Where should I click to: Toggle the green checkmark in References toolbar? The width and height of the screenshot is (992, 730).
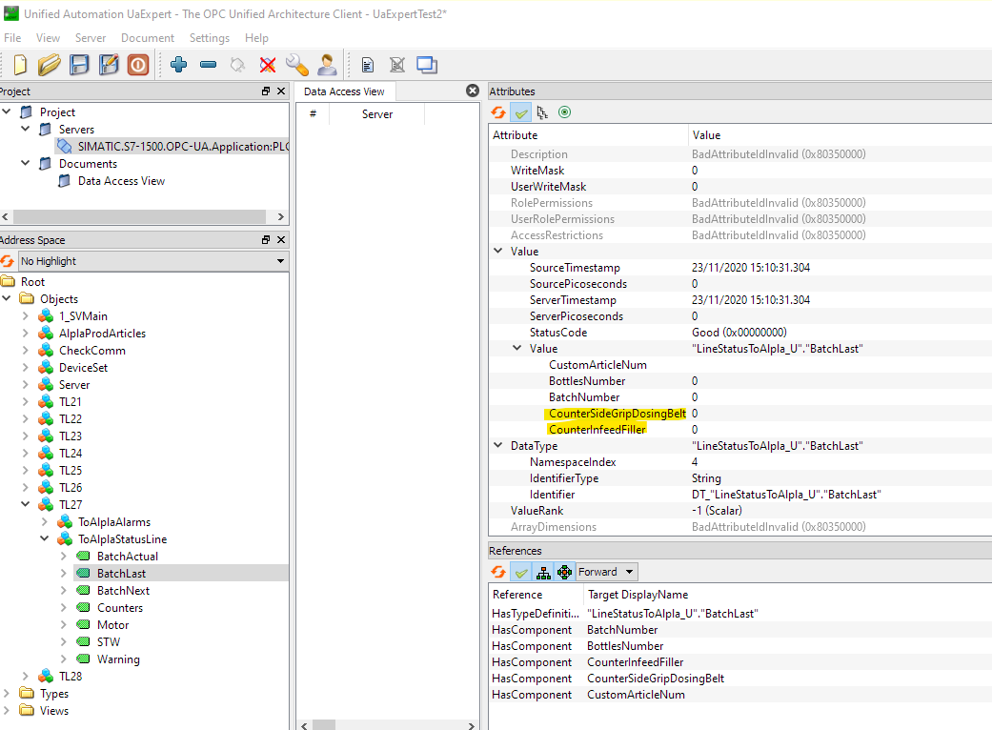[x=520, y=572]
